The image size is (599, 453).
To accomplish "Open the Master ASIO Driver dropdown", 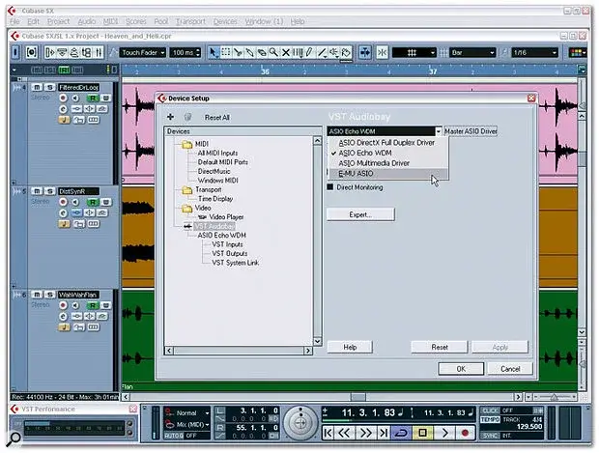I will (439, 130).
